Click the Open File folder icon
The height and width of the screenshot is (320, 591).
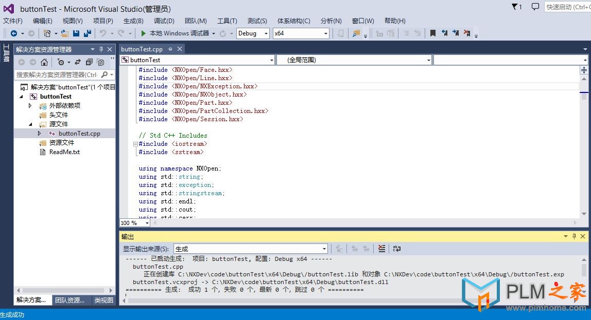pyautogui.click(x=65, y=33)
